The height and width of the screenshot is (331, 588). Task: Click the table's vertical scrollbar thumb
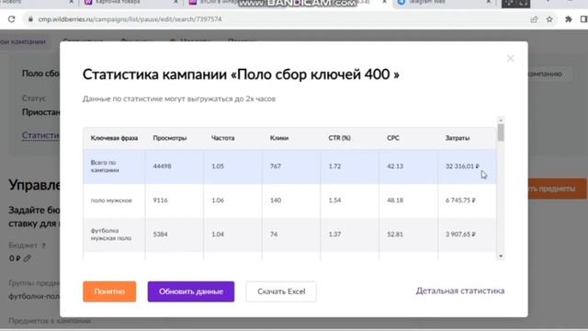[501, 132]
